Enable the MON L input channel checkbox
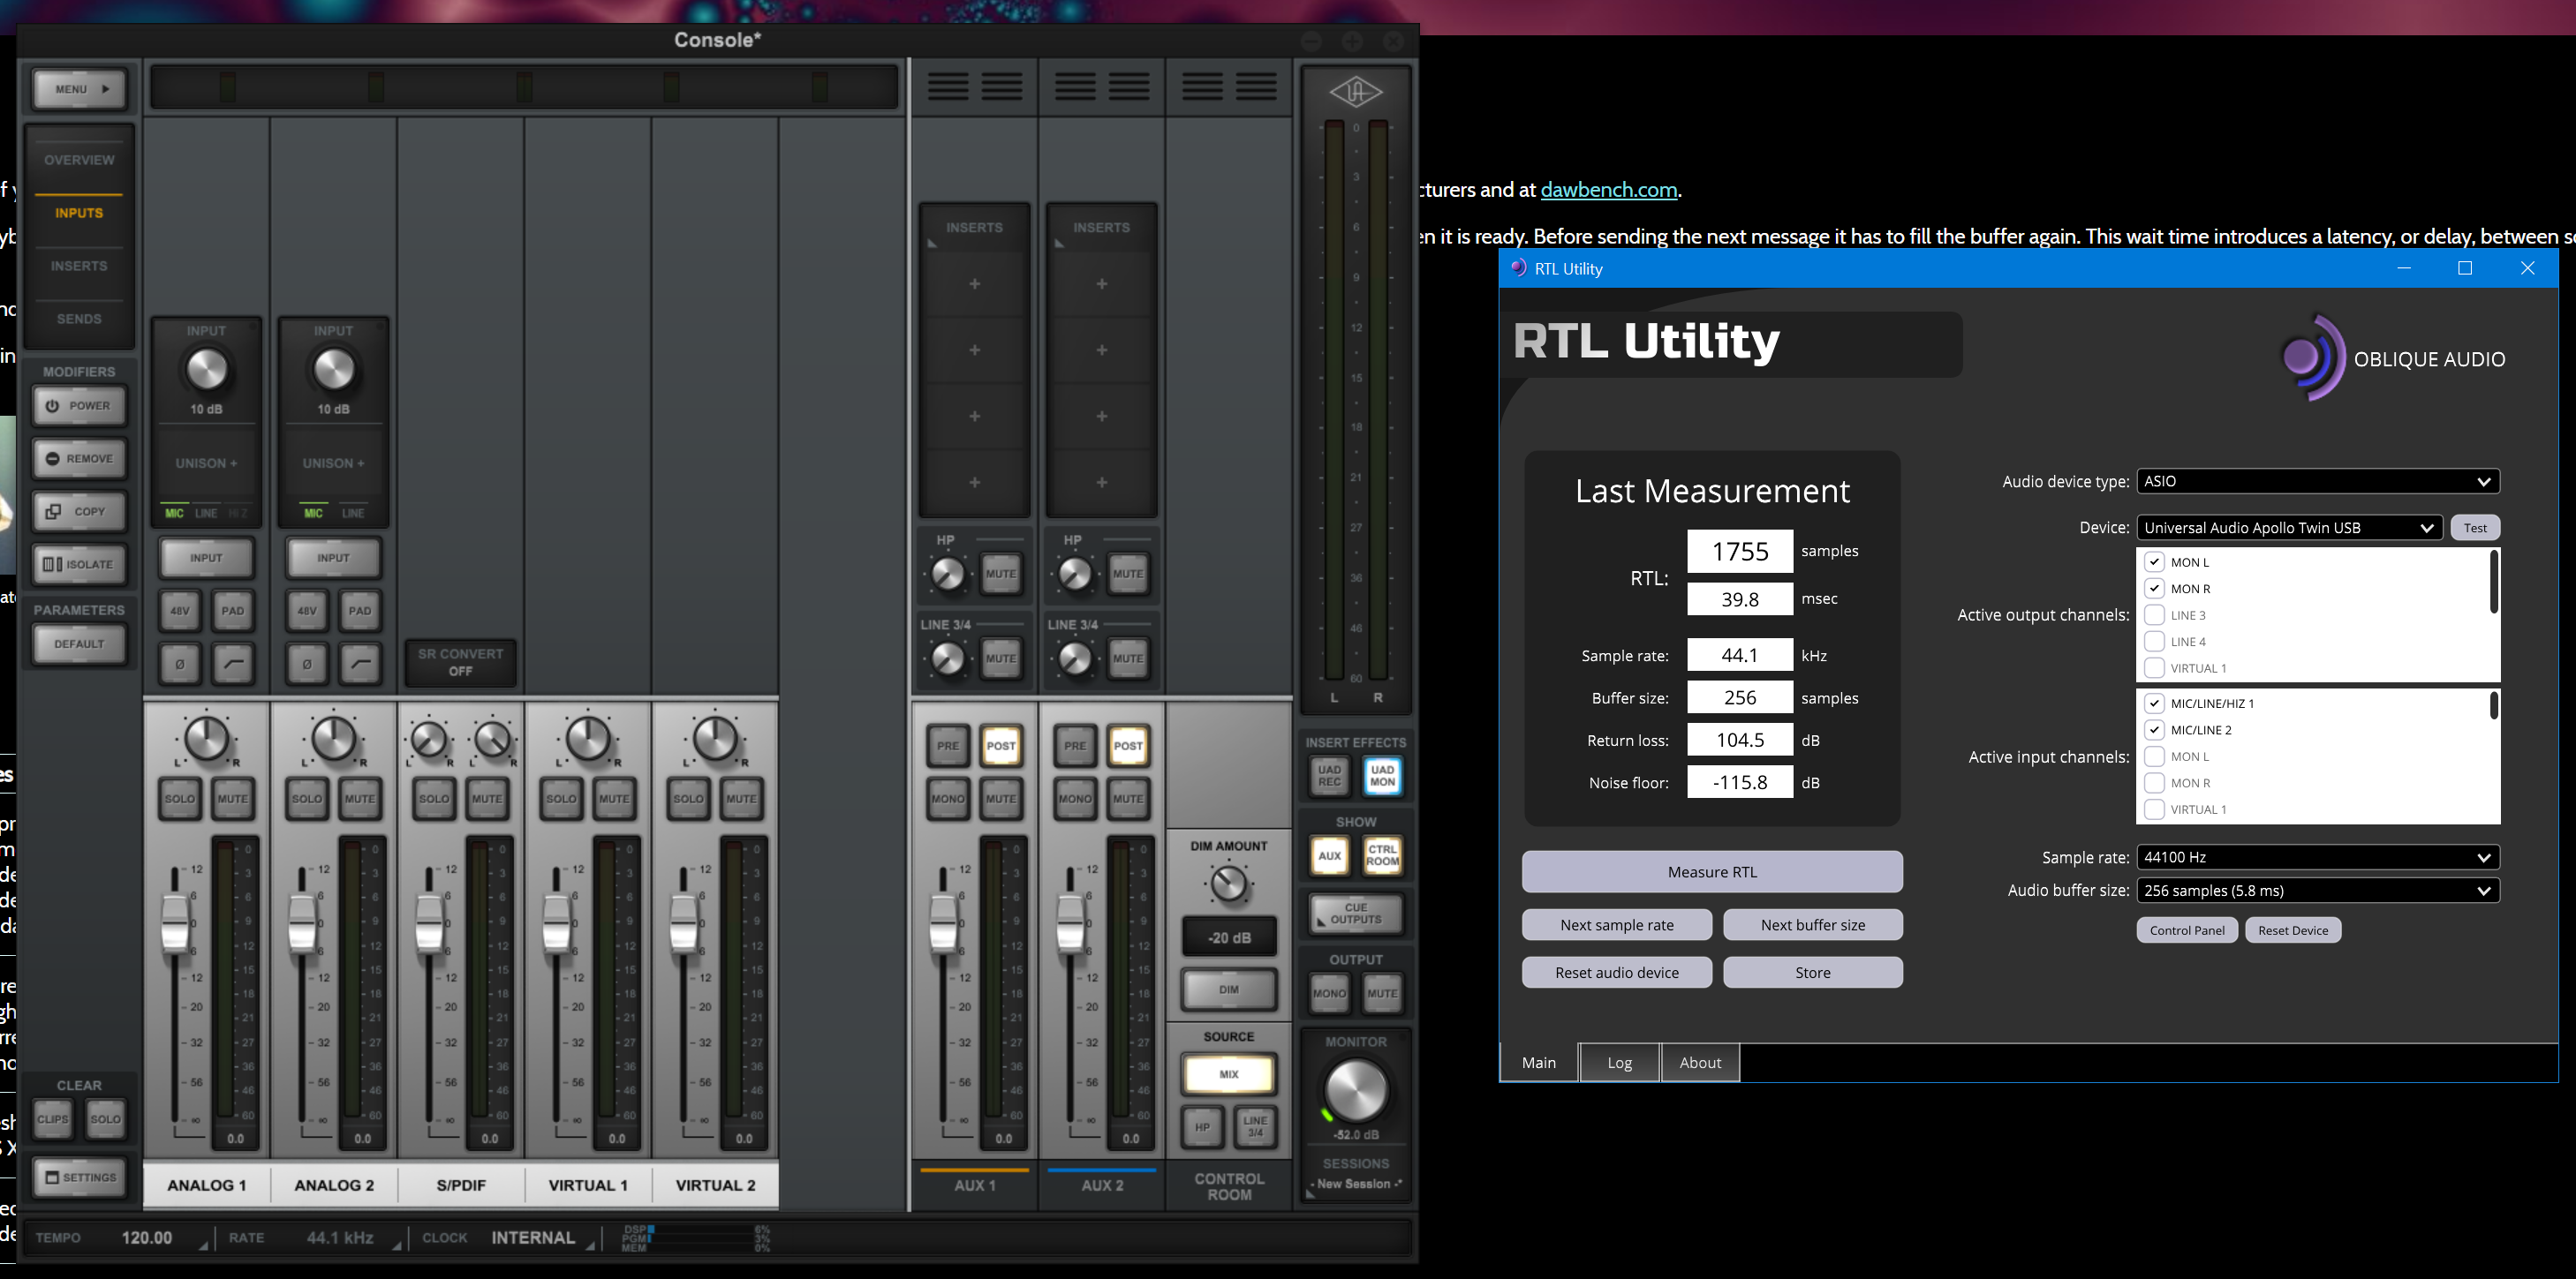This screenshot has width=2576, height=1279. [2154, 756]
